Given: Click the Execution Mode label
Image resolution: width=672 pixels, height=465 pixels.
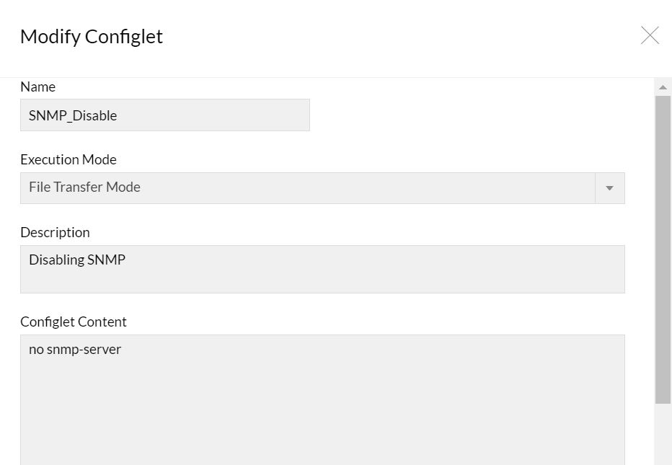Looking at the screenshot, I should 68,159.
